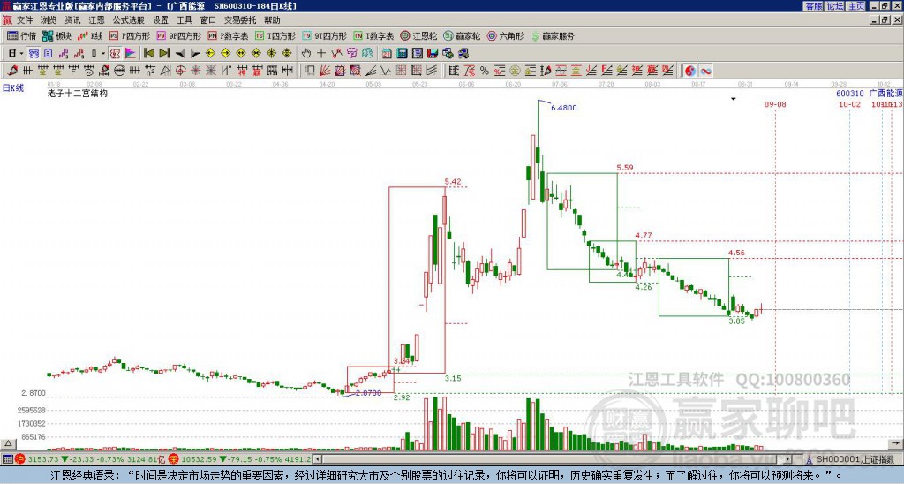Move chart right with black right arrow

(x=195, y=54)
